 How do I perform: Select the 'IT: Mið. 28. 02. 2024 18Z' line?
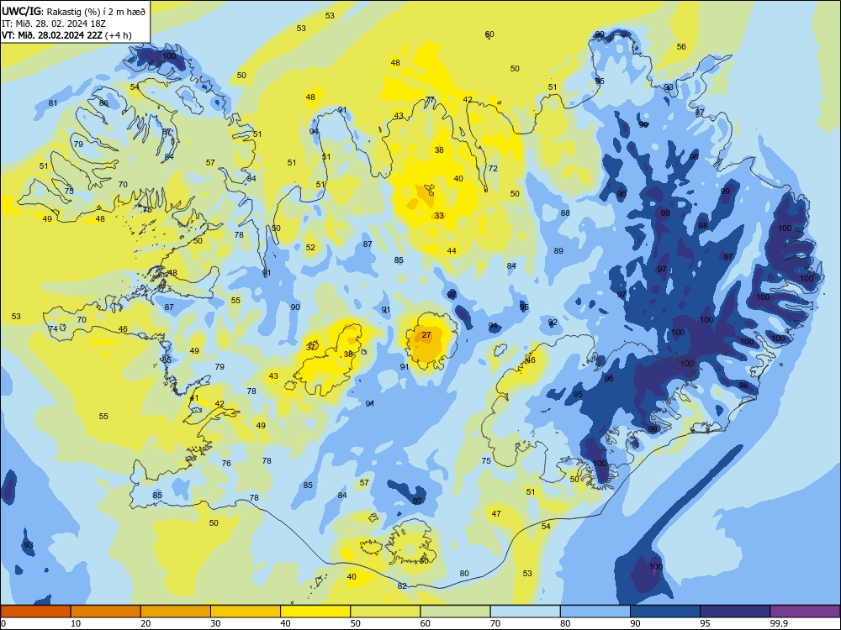point(54,24)
